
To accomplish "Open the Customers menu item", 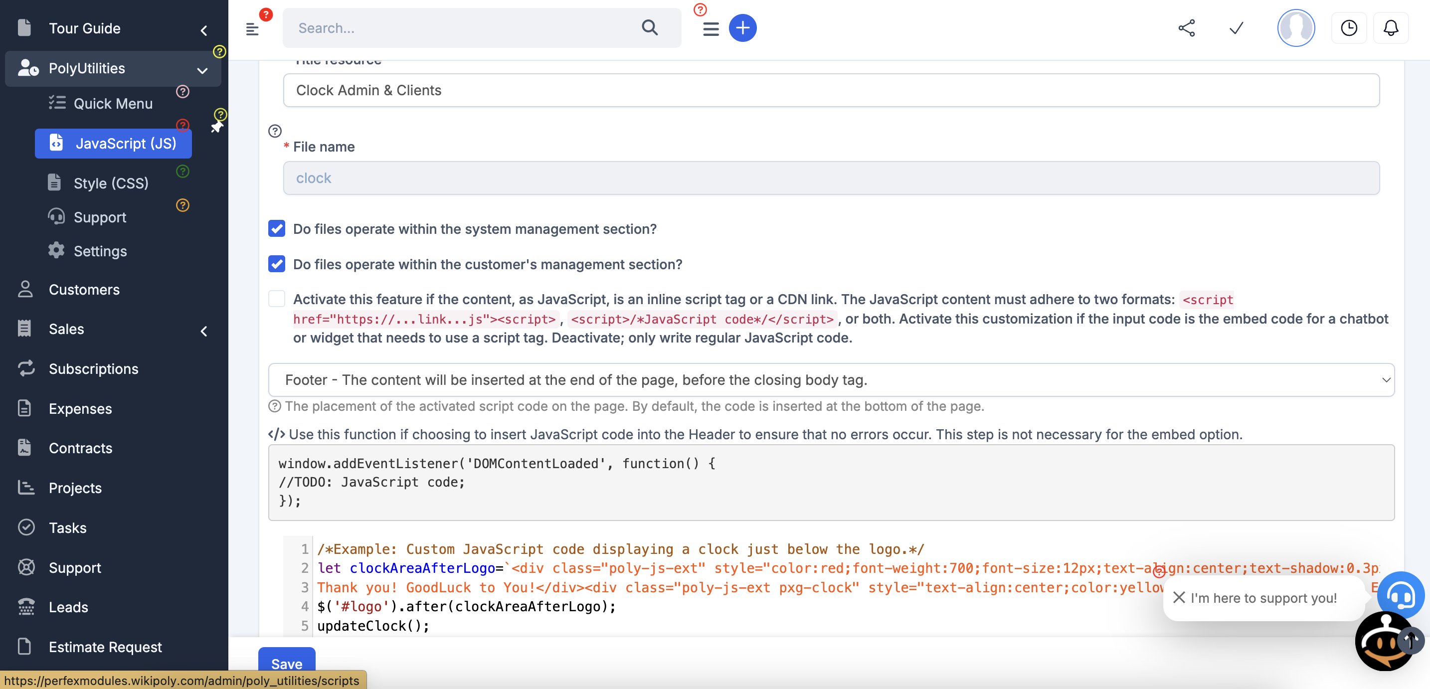I will [84, 289].
